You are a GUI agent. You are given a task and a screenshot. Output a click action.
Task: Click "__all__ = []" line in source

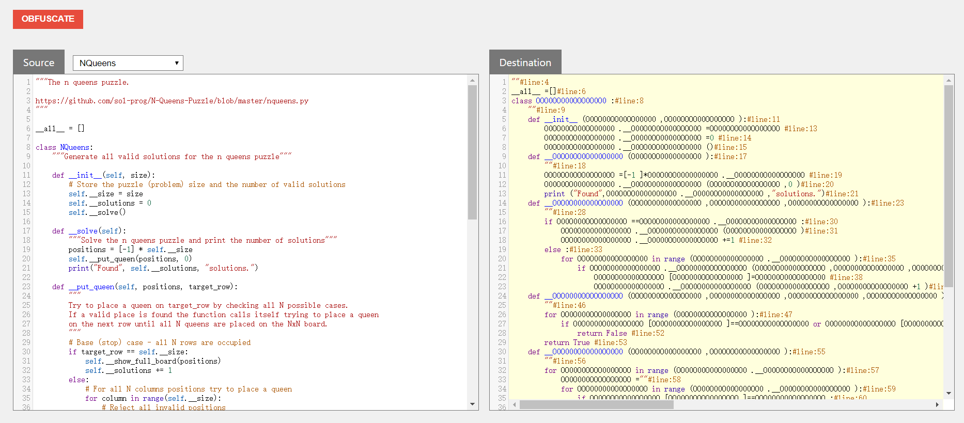[60, 129]
